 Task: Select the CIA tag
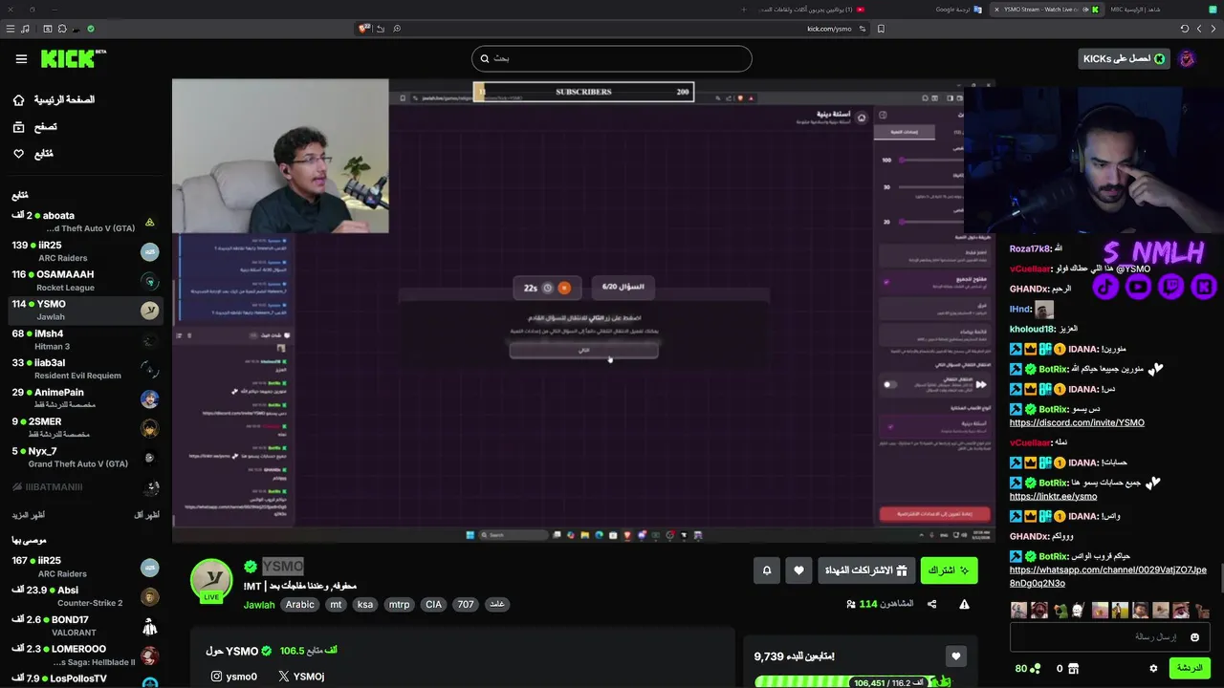coord(434,605)
